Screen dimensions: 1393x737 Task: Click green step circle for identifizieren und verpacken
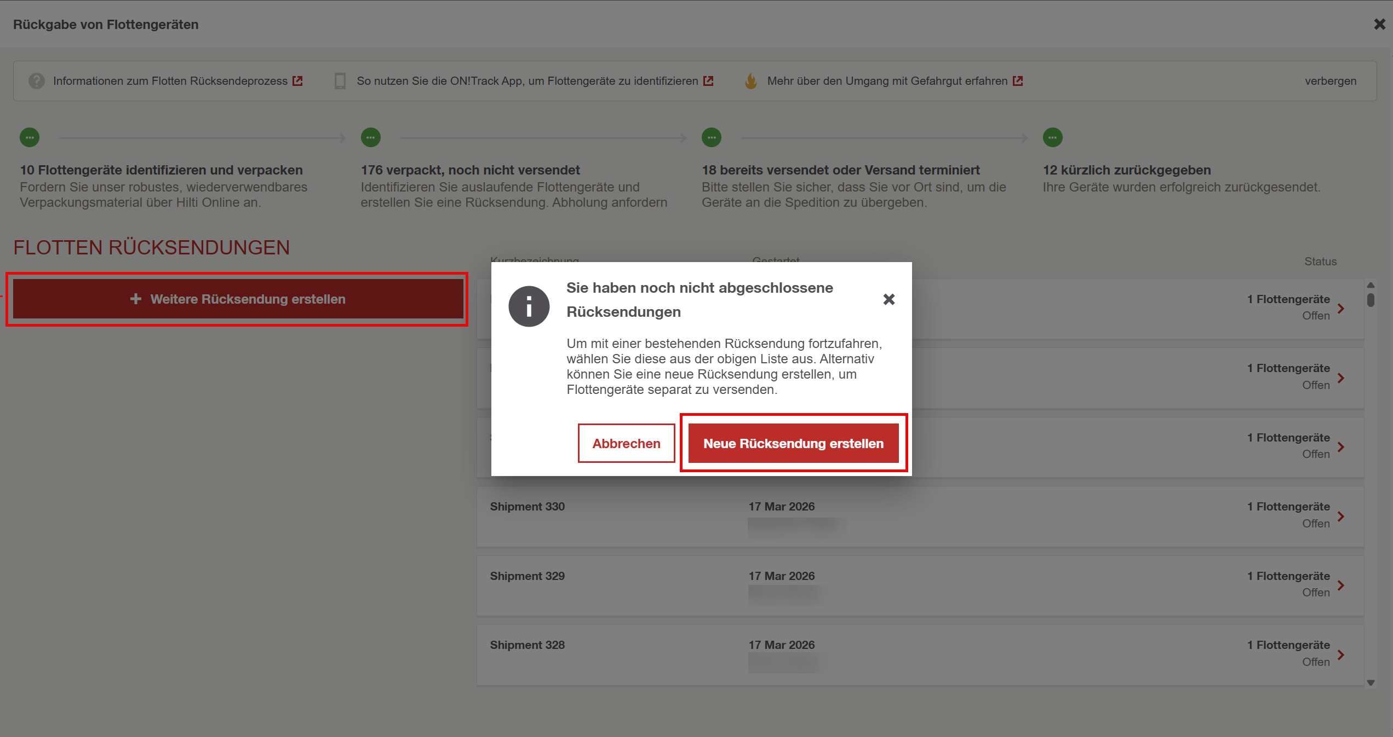30,137
